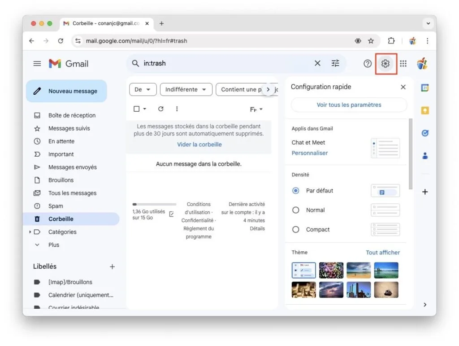The width and height of the screenshot is (459, 346).
Task: Reload the browser page
Action: tap(61, 41)
